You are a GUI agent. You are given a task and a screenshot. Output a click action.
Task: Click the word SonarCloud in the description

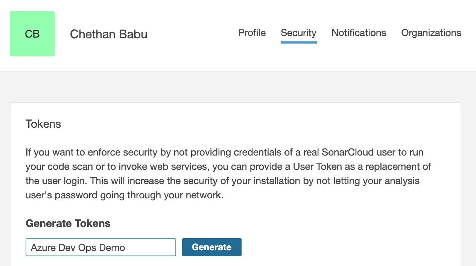(x=347, y=153)
